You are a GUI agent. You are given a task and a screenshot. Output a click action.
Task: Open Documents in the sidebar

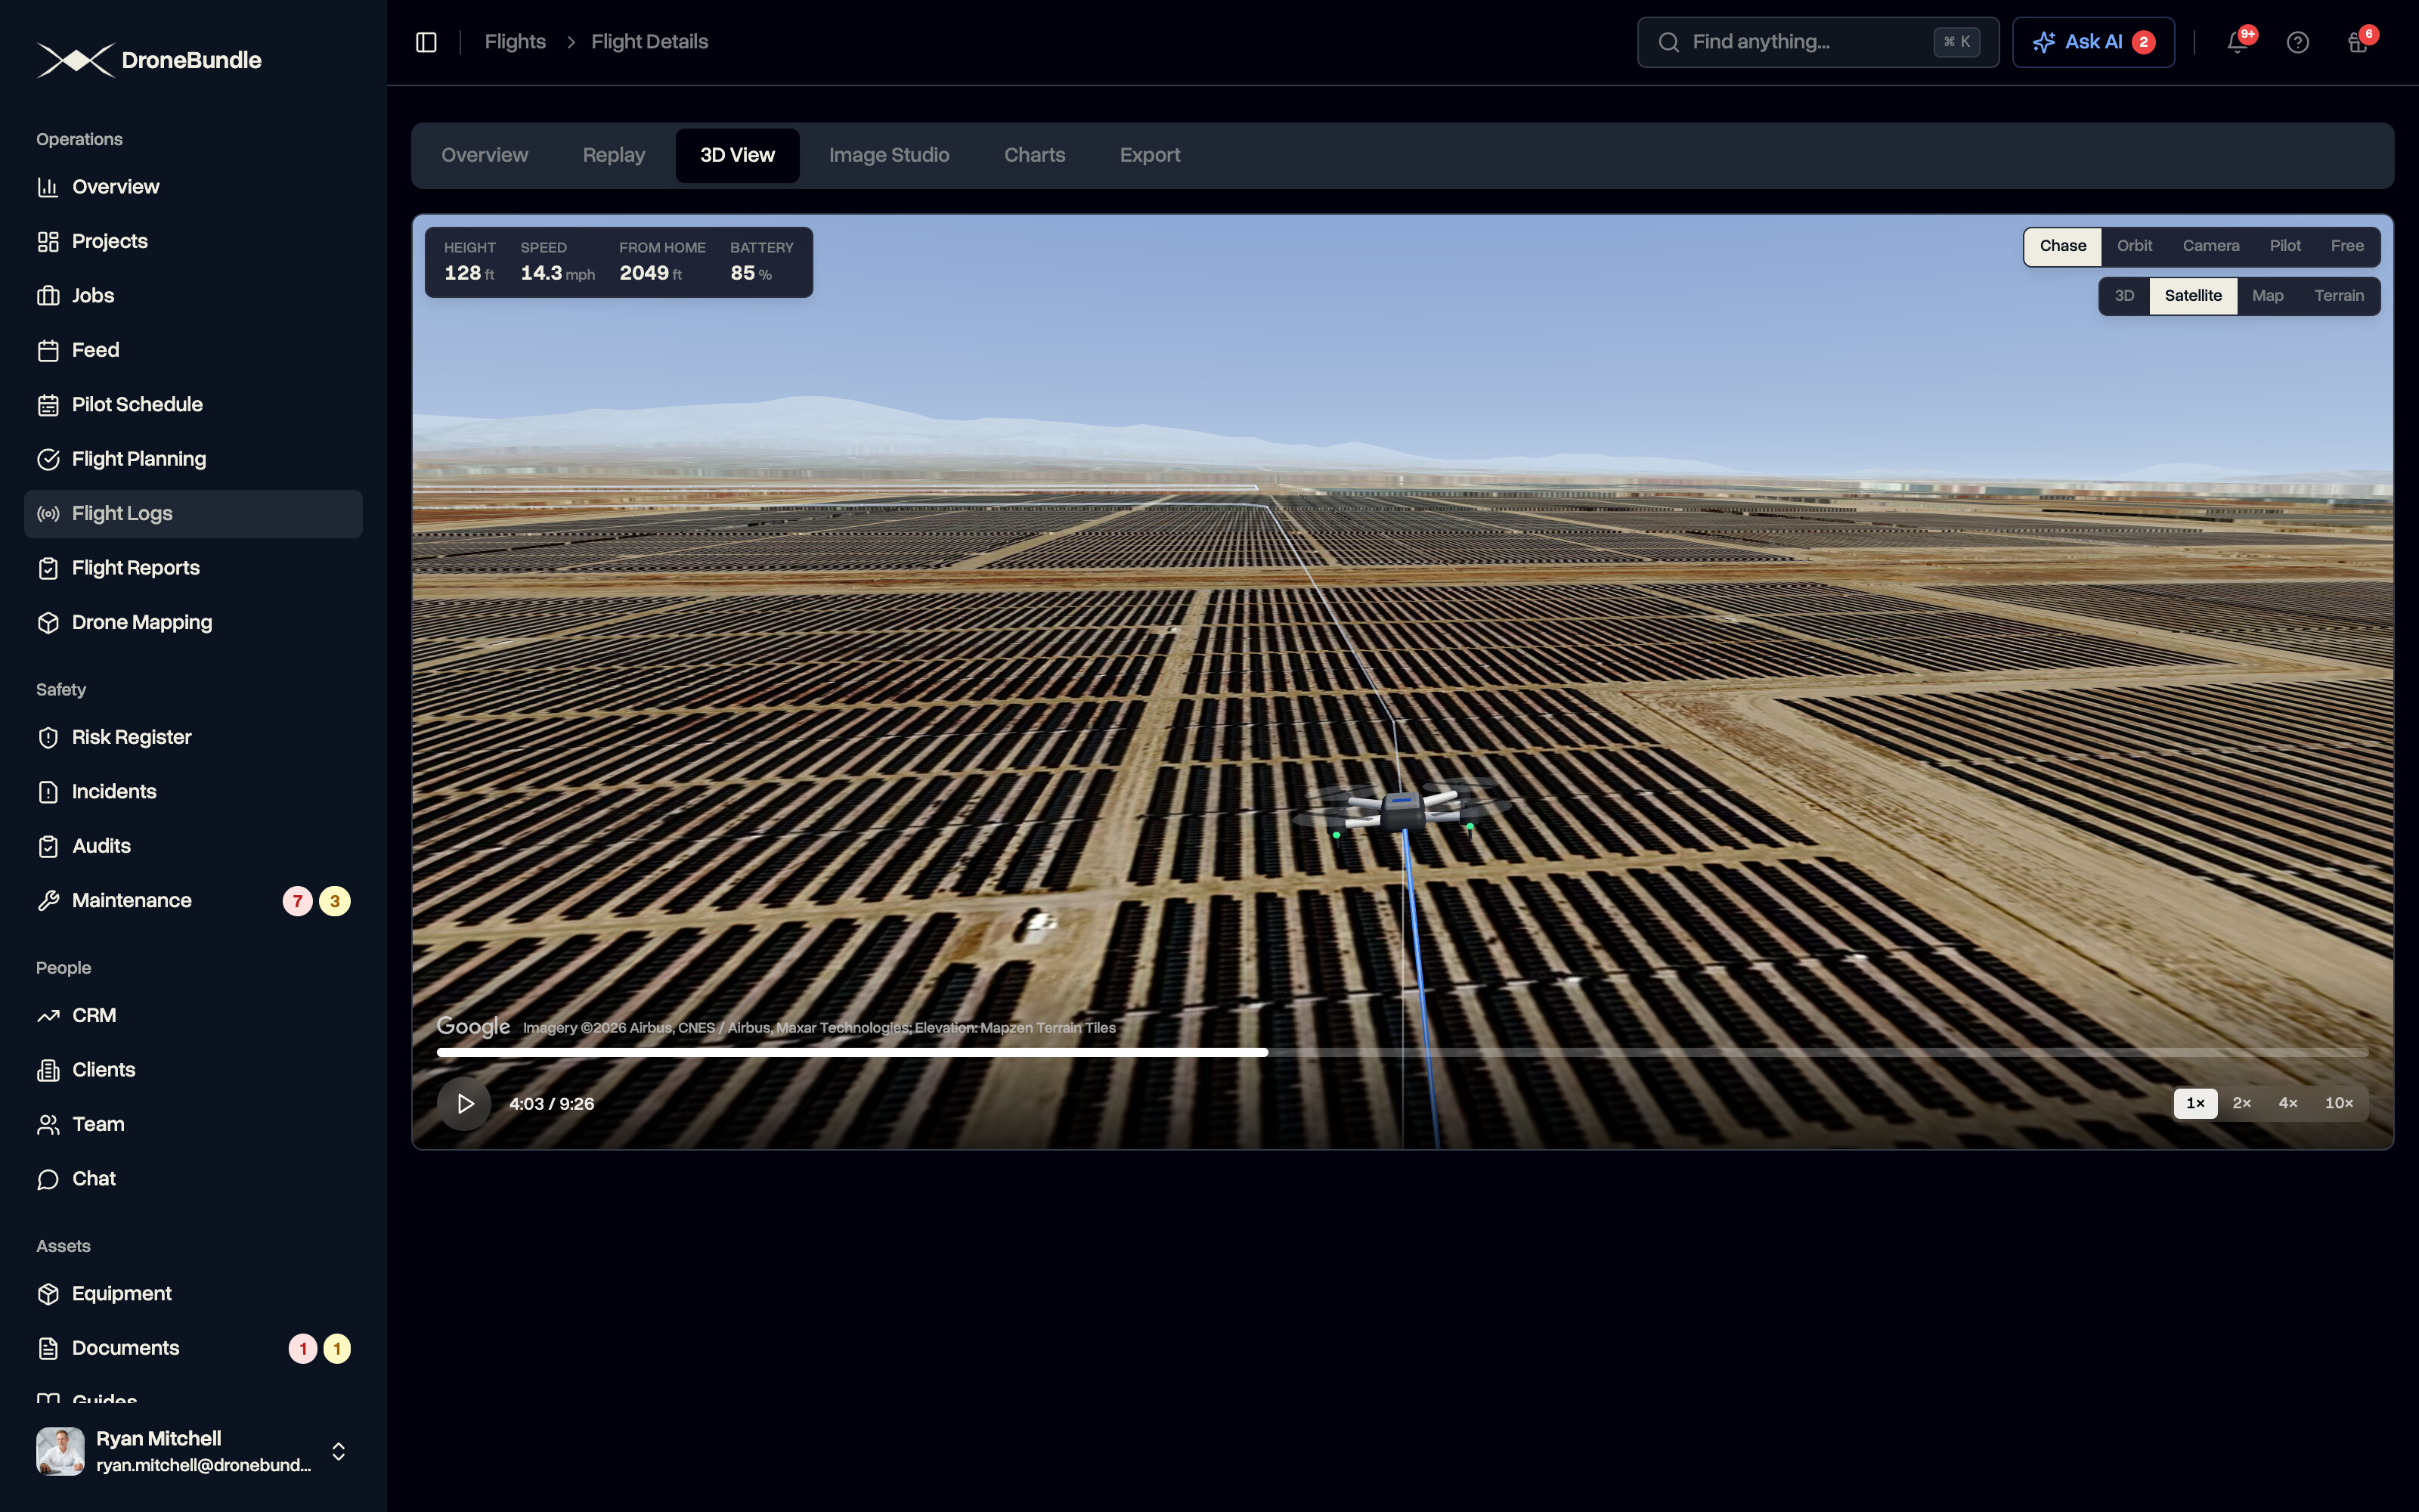[193, 1348]
